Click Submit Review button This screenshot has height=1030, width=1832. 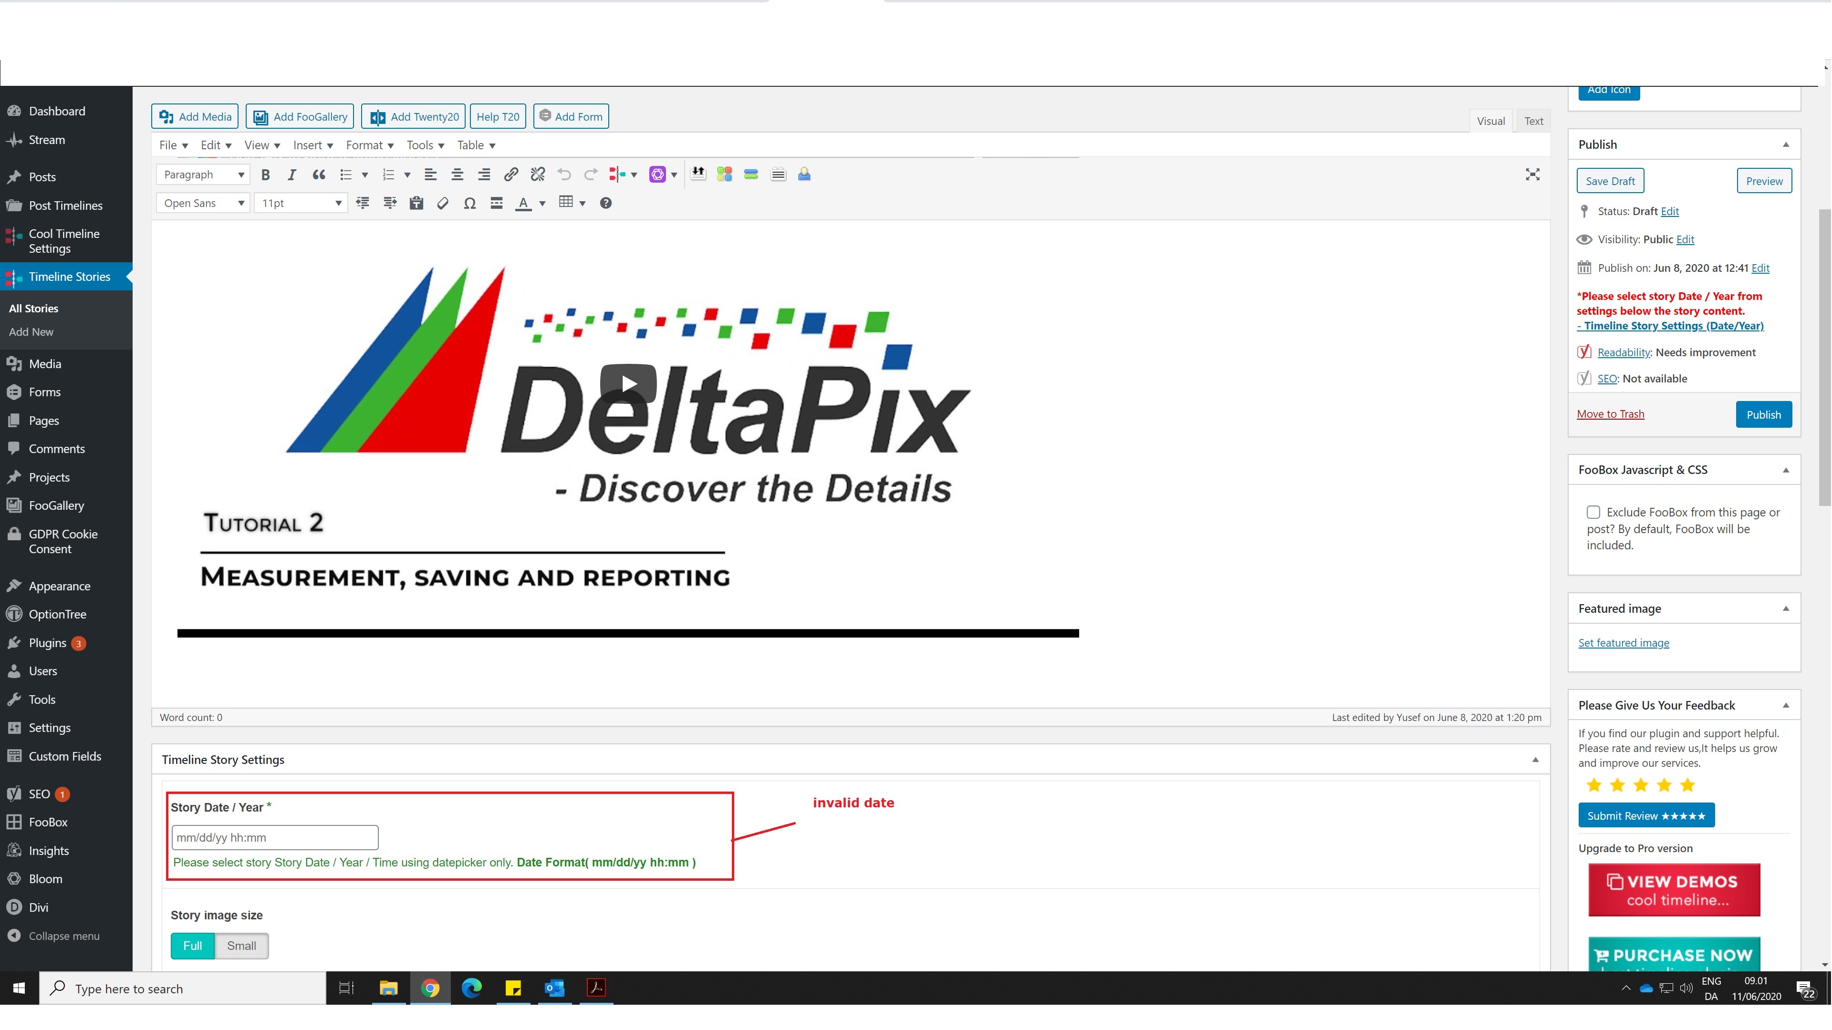tap(1646, 816)
